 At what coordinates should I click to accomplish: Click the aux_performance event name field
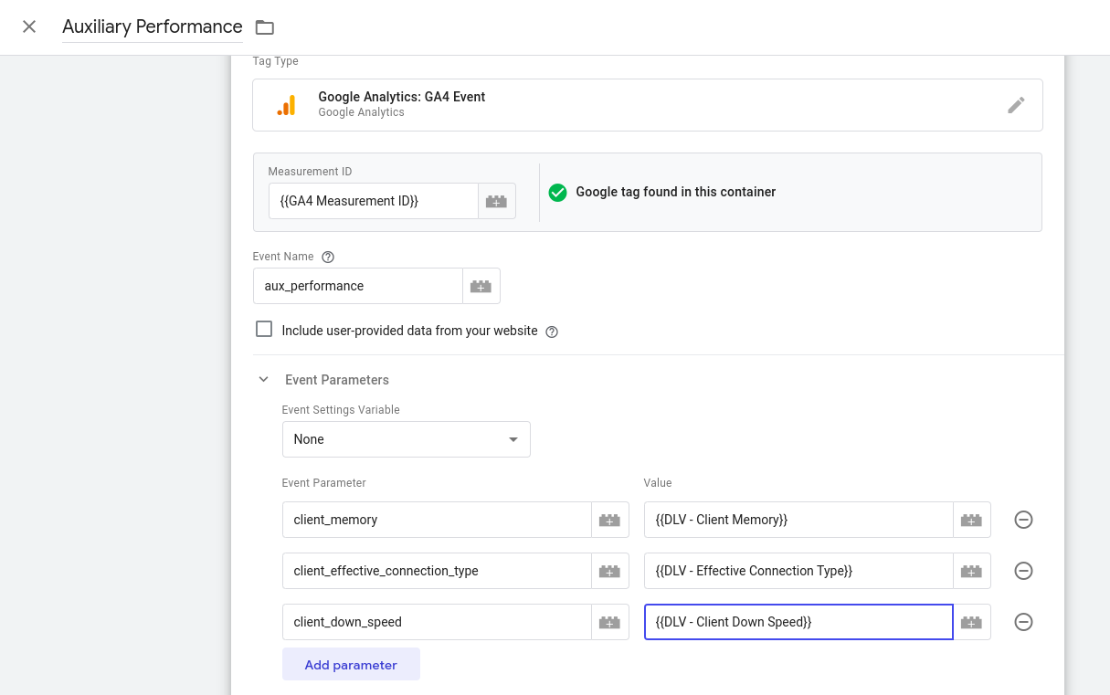click(357, 285)
